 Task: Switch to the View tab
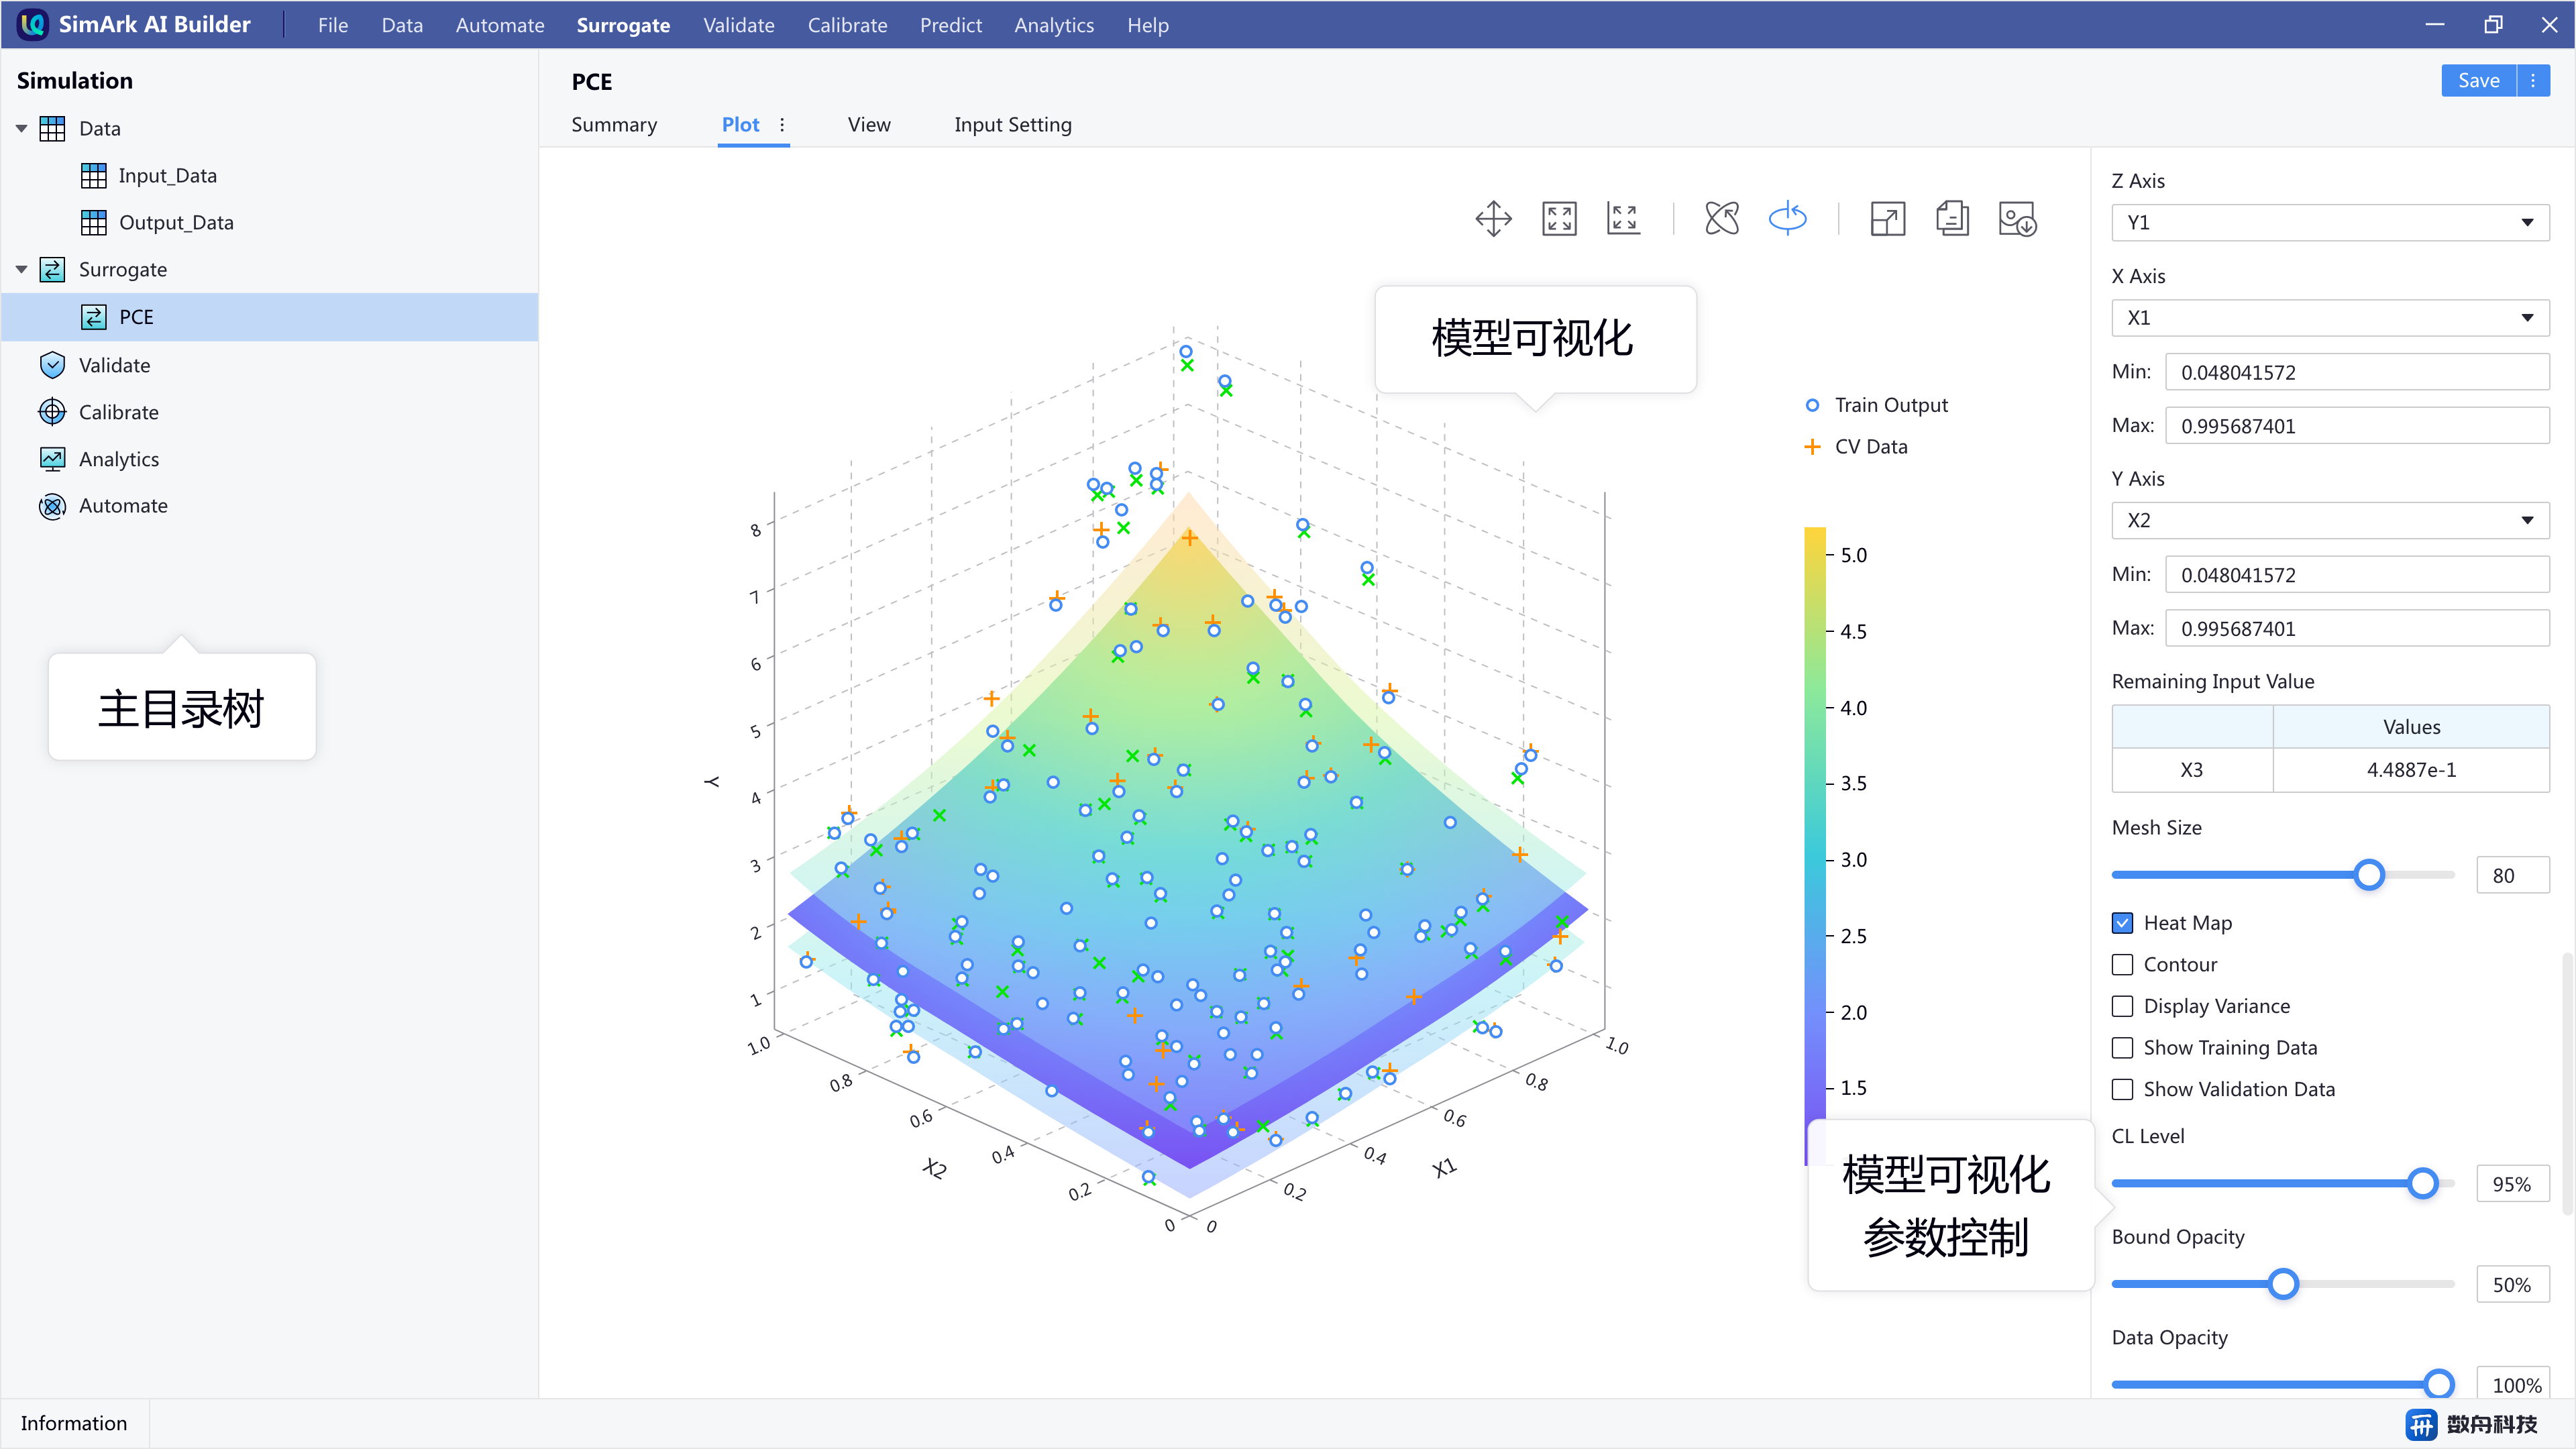coord(869,125)
